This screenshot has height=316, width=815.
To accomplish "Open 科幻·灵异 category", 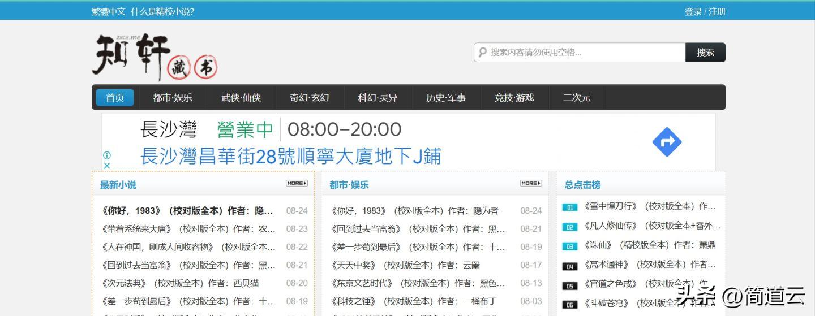I will 378,97.
